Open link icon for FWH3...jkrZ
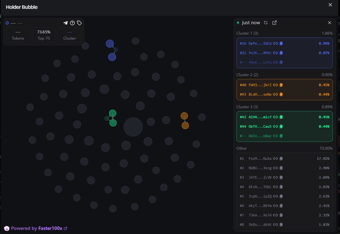The image size is (340, 234). (x=275, y=85)
